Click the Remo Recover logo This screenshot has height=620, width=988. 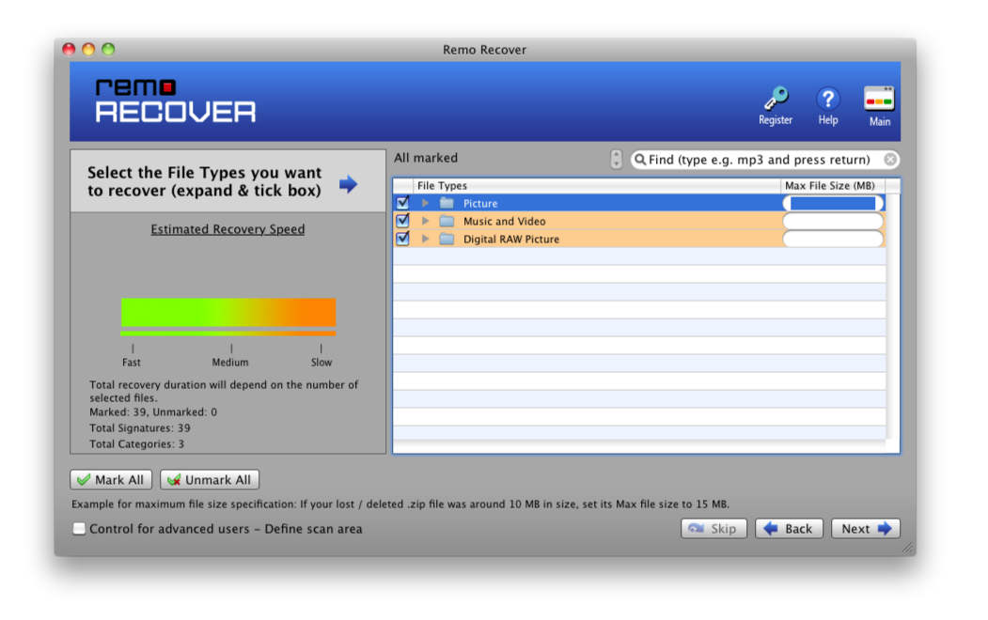point(176,101)
